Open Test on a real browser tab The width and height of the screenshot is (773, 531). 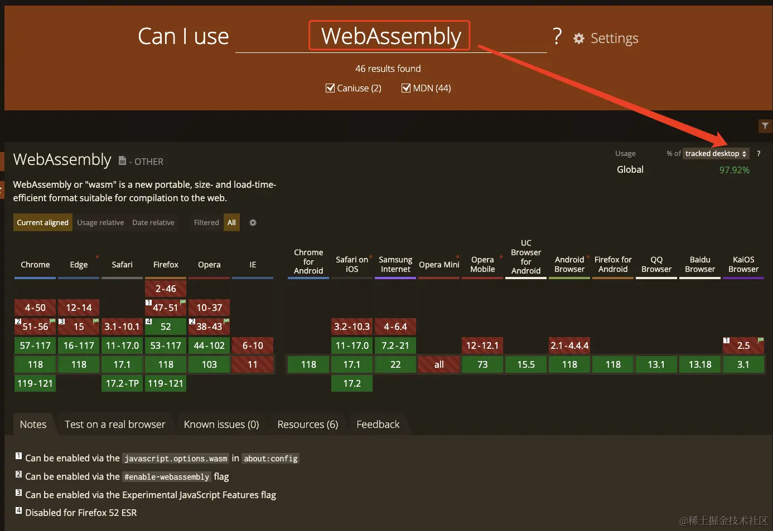click(x=115, y=425)
